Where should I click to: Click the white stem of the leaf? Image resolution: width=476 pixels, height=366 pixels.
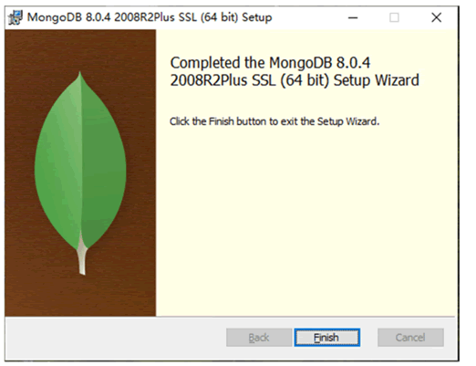82,257
